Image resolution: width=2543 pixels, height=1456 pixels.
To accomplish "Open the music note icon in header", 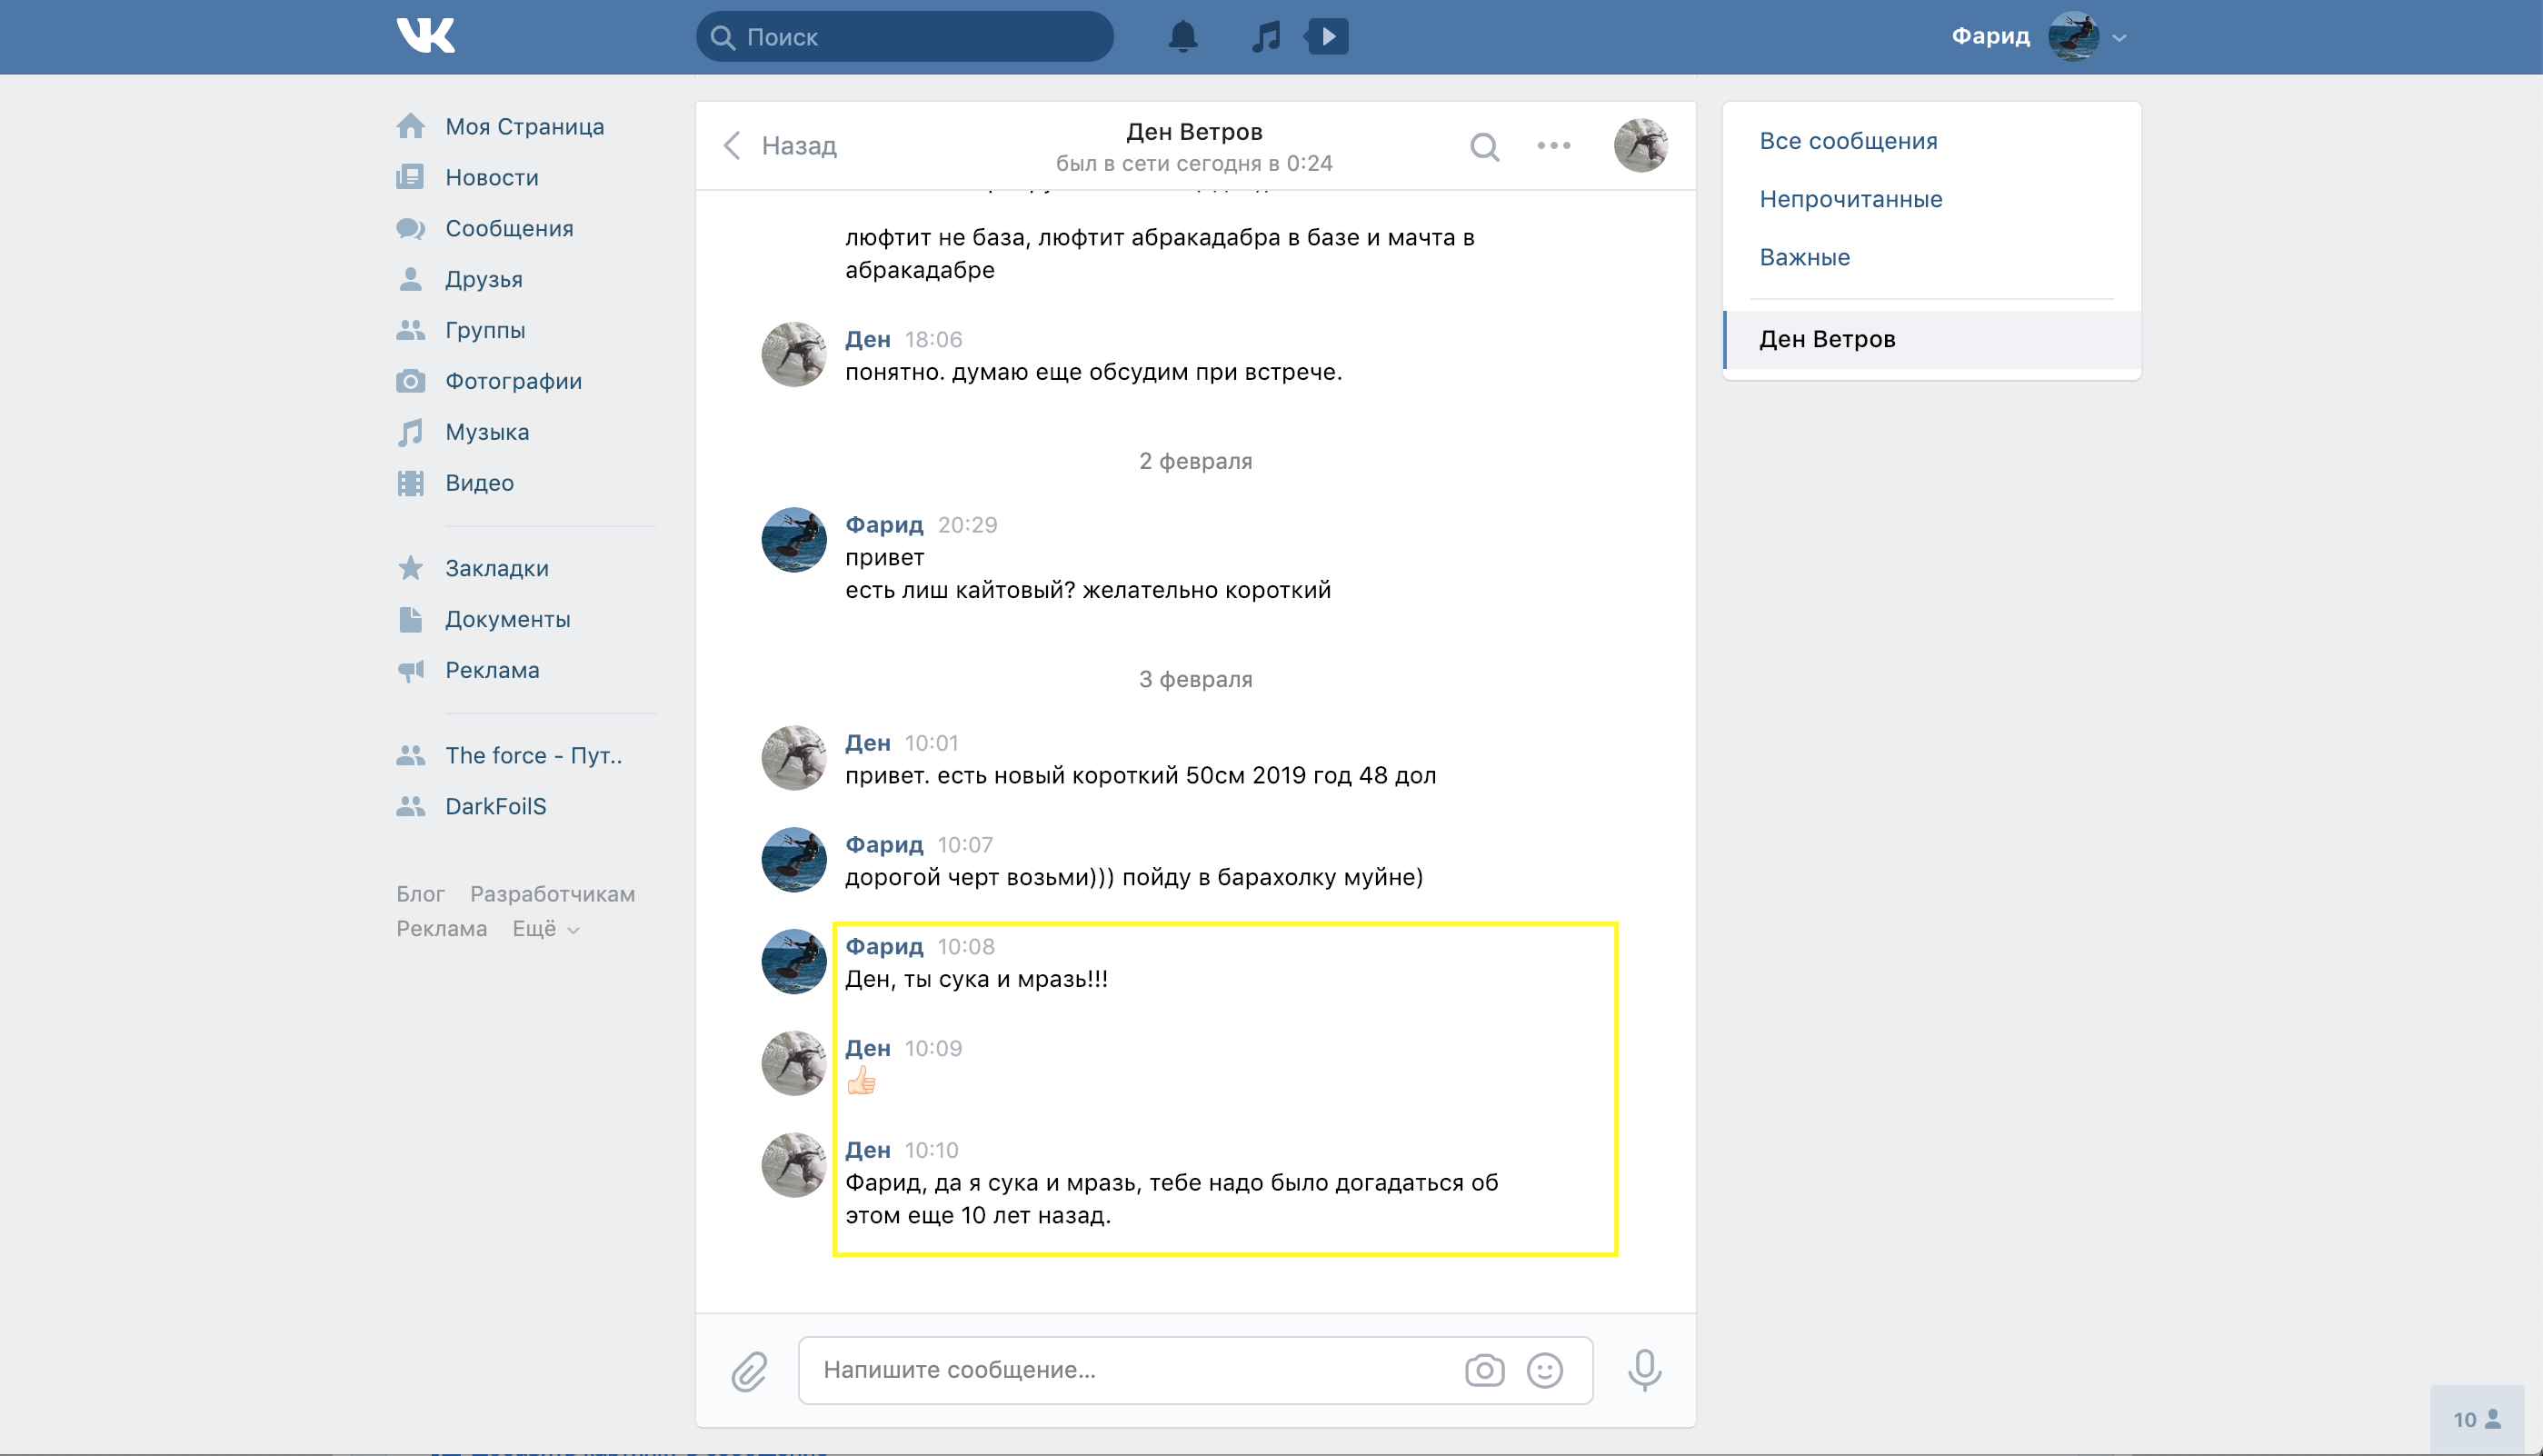I will coord(1266,37).
